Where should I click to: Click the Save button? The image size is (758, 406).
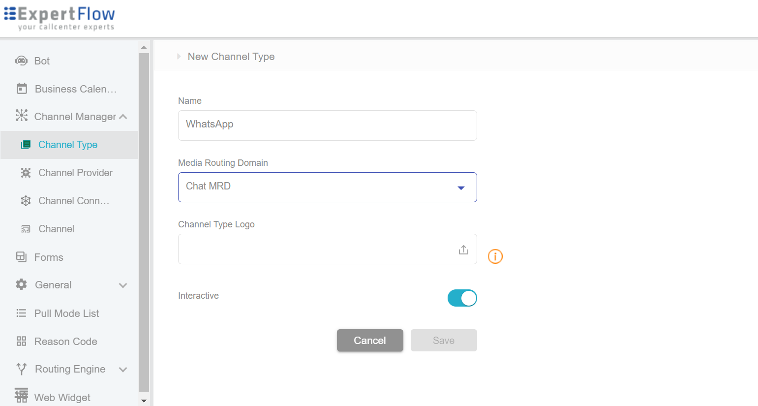point(443,340)
